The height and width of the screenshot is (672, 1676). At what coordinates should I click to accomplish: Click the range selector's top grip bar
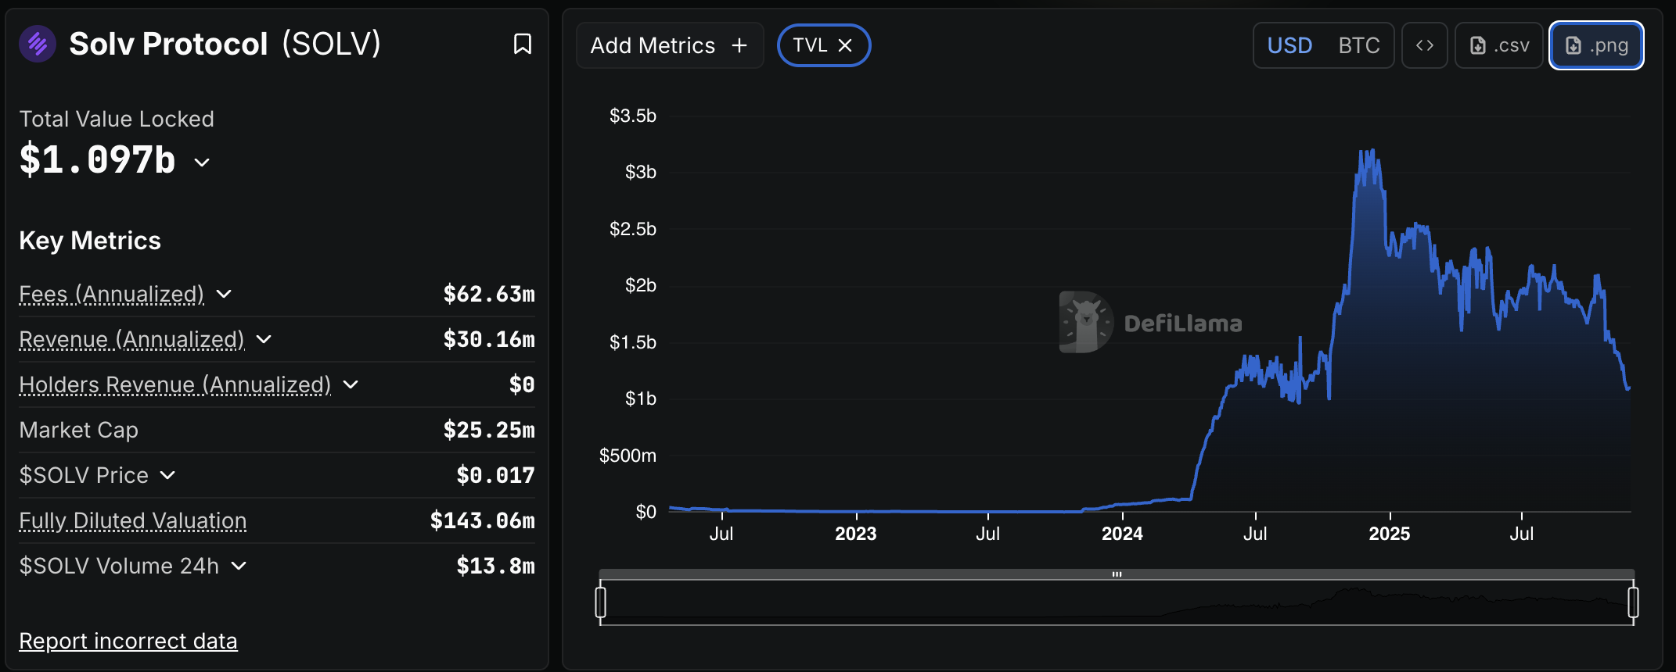click(x=1117, y=574)
